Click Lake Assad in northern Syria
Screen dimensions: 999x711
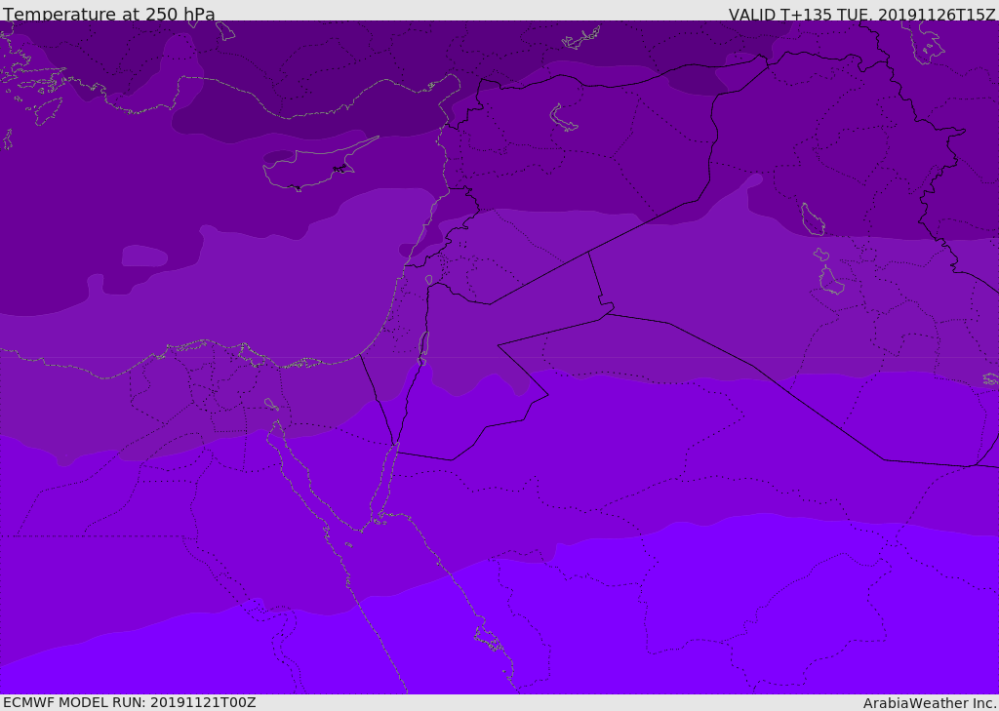tap(564, 118)
